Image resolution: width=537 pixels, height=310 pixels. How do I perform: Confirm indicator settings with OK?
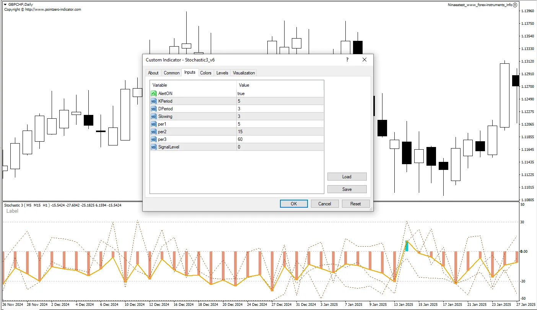[294, 204]
